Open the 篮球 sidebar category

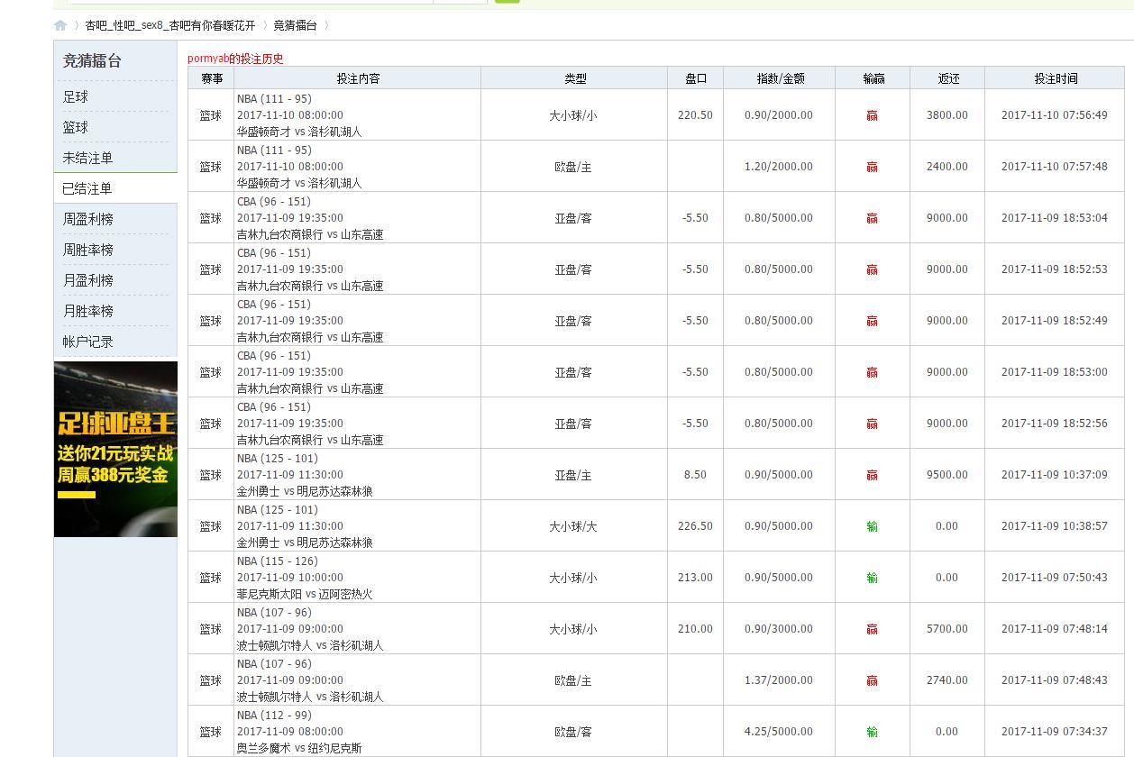pyautogui.click(x=76, y=127)
